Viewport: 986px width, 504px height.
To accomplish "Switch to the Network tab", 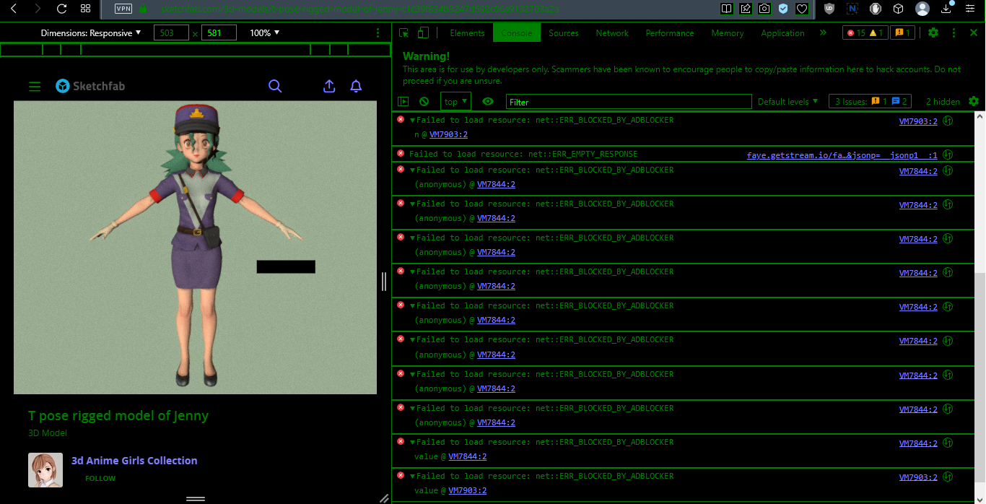I will click(612, 33).
